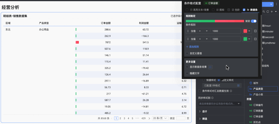Image resolution: width=279 pixels, height=124 pixels.
Task: Jump to last page 429
Action: pyautogui.click(x=144, y=118)
